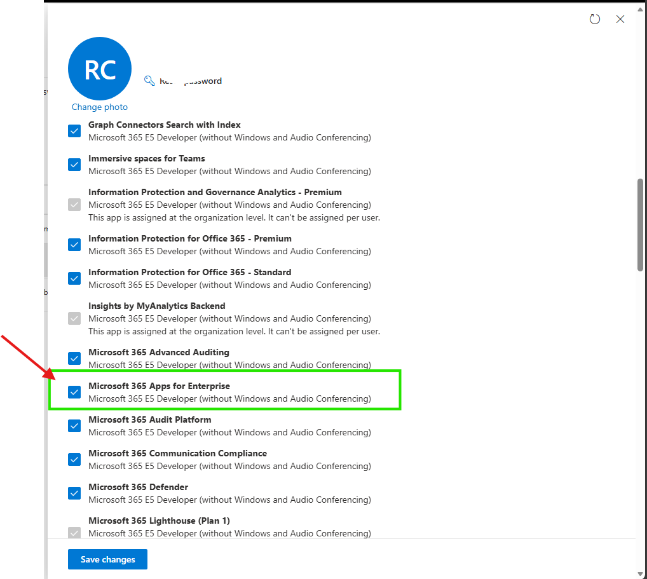Select the 'Immersive spaces for Teams' label
The height and width of the screenshot is (579, 647).
click(146, 158)
